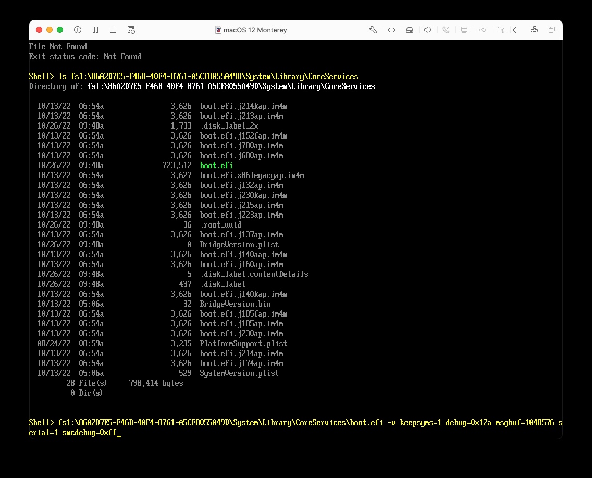Click the '28 File(s)' summary text
Viewport: 592px width, 478px height.
pos(87,383)
